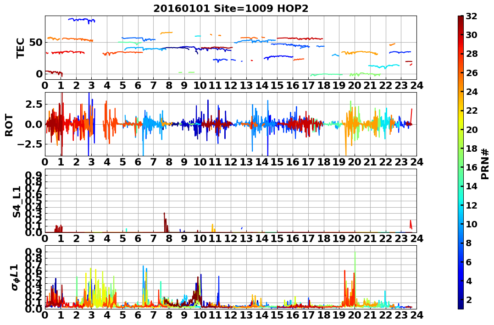Click the colorbar tick label '16'
Image resolution: width=494 pixels, height=325 pixels.
[x=472, y=167]
